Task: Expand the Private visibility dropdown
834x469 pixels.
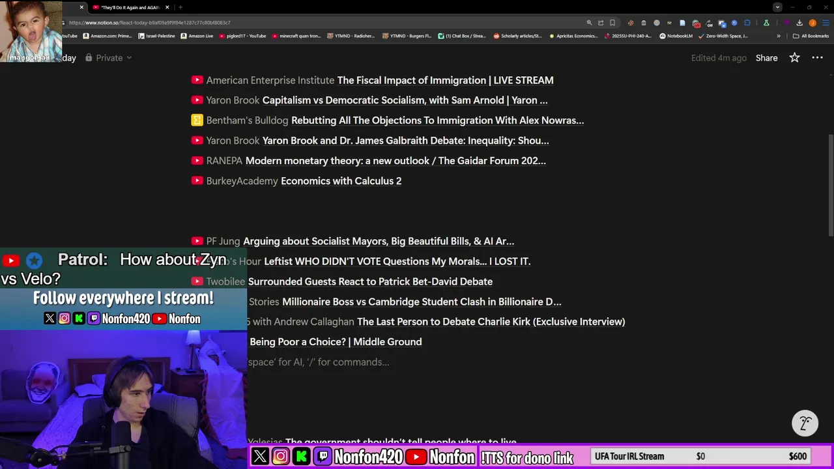Action: tap(129, 58)
